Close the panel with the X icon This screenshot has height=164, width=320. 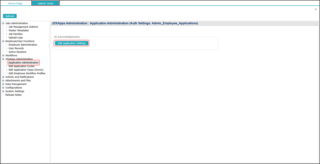coord(316,9)
